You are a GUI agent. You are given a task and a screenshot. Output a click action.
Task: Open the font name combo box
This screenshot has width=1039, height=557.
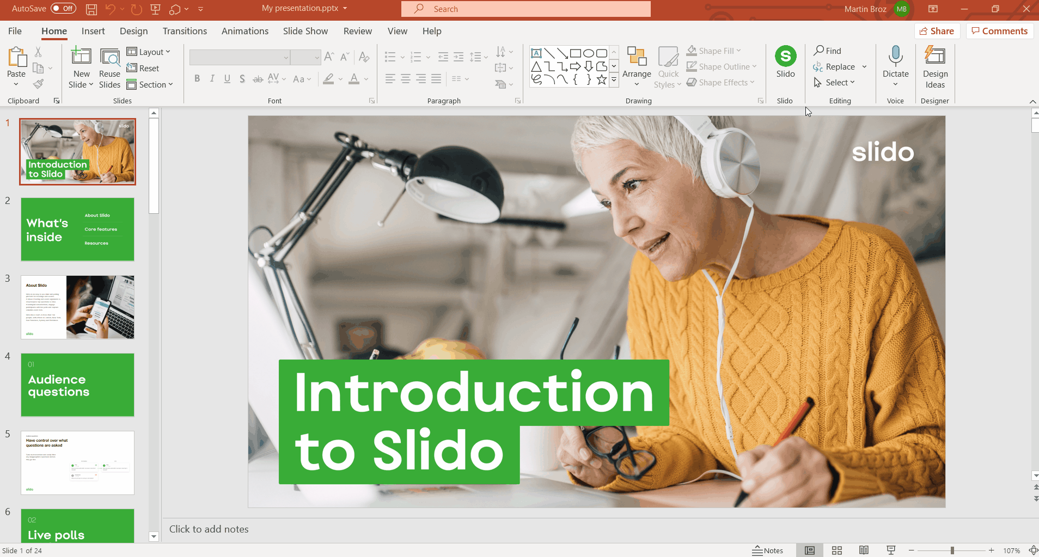(240, 57)
